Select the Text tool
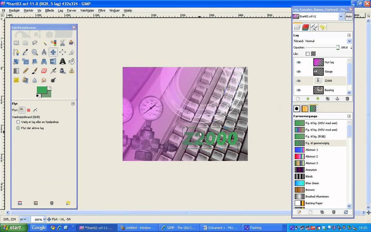Viewport: 371px width, 232px height. tap(62, 62)
